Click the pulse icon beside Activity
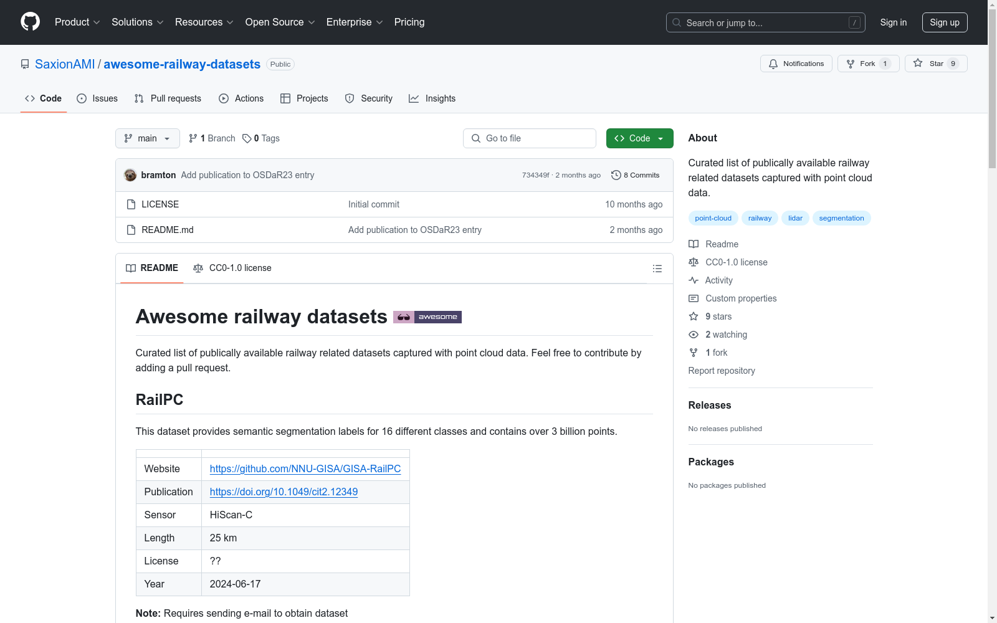Image resolution: width=997 pixels, height=623 pixels. tap(694, 280)
